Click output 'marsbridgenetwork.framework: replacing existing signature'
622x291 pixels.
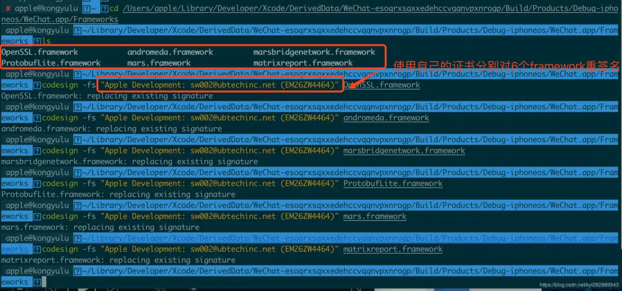[129, 162]
